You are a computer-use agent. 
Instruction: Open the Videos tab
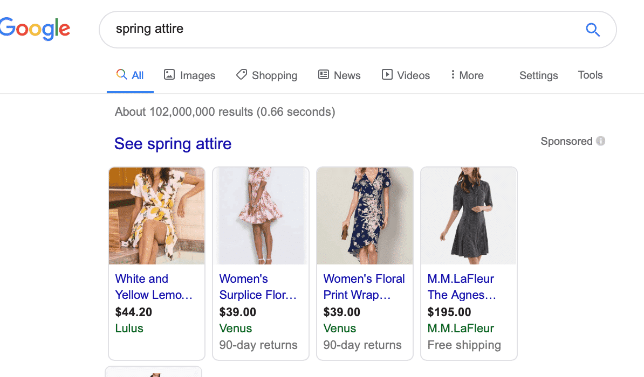coord(406,75)
